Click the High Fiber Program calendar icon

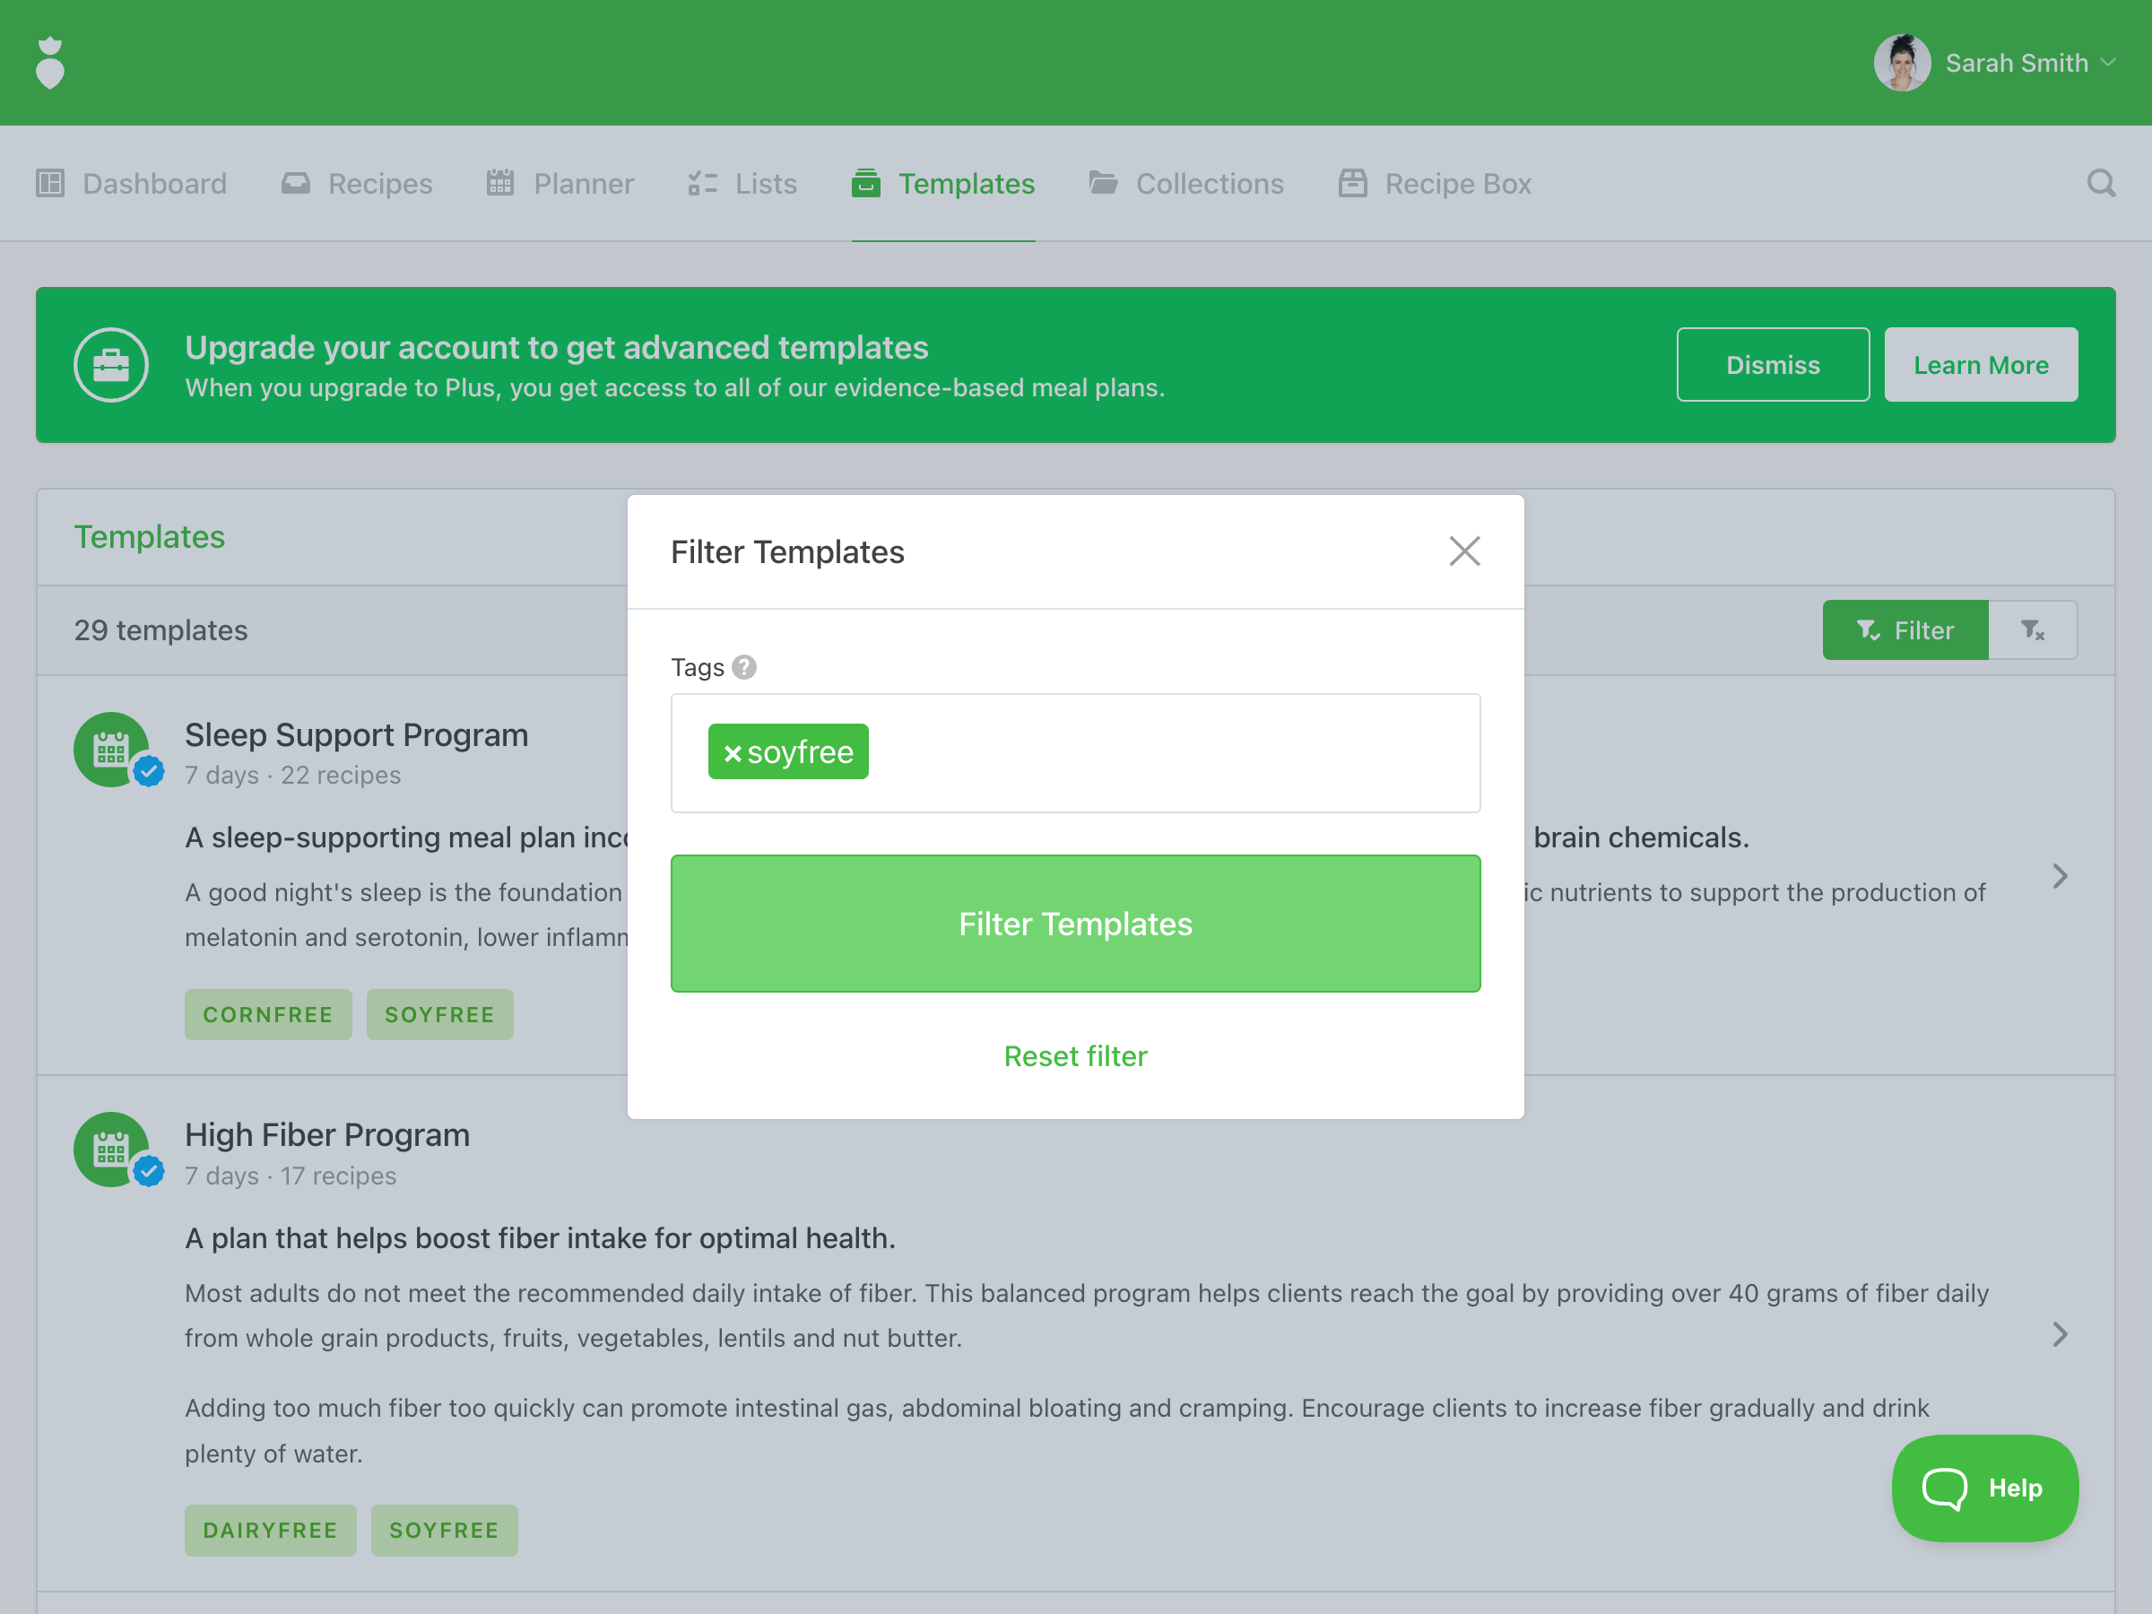tap(111, 1149)
